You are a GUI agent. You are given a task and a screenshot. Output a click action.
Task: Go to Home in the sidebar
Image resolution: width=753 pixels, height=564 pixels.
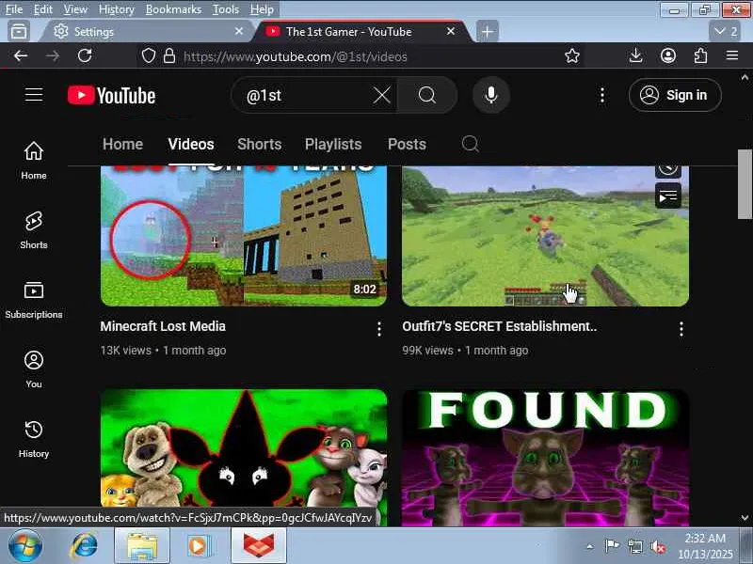click(34, 161)
